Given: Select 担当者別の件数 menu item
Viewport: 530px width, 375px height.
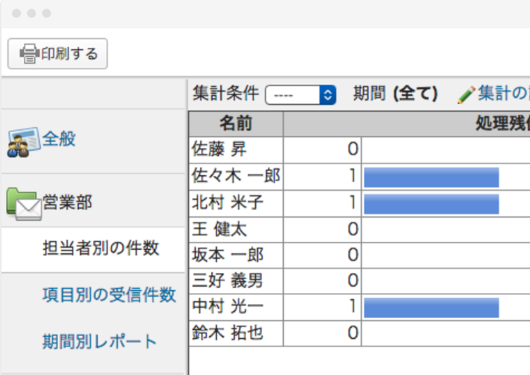Looking at the screenshot, I should point(101,248).
